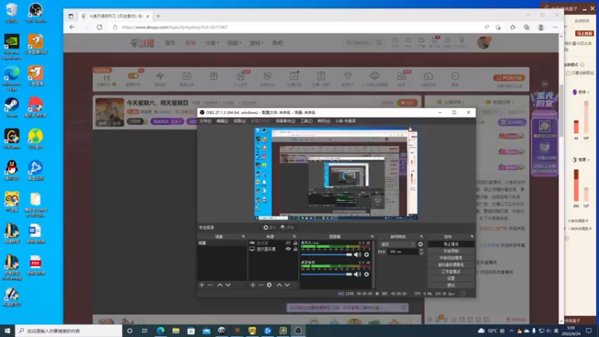Screen dimensions: 599x337
Task: Tick the checkbox in right side panel
Action: point(568,73)
